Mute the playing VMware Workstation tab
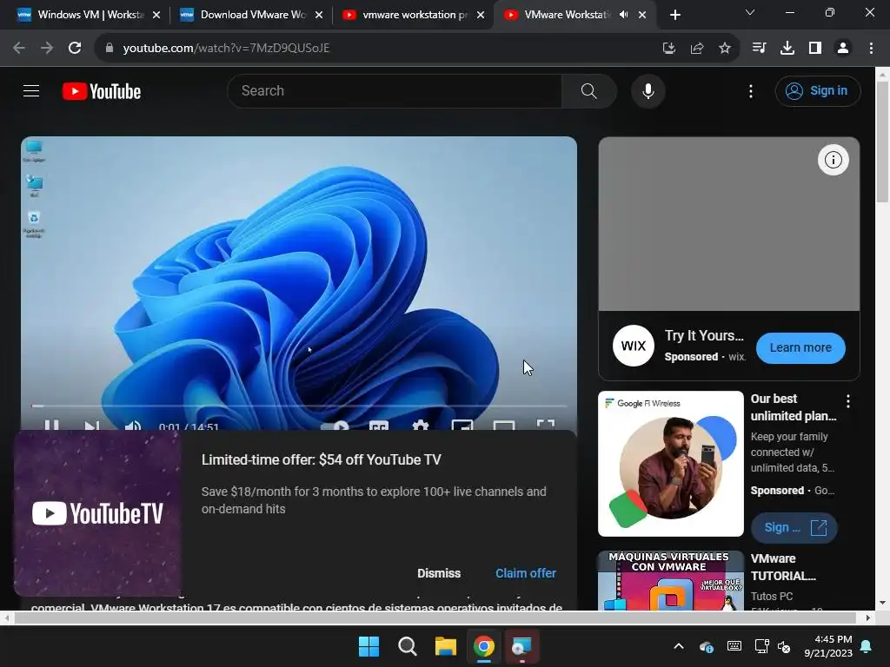This screenshot has height=667, width=890. click(x=623, y=15)
